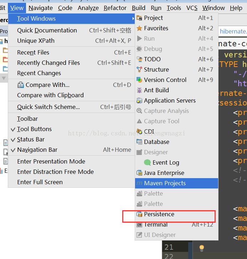Click the Event Log balloon icon
Viewport: 247px width, 259px height.
click(x=148, y=162)
